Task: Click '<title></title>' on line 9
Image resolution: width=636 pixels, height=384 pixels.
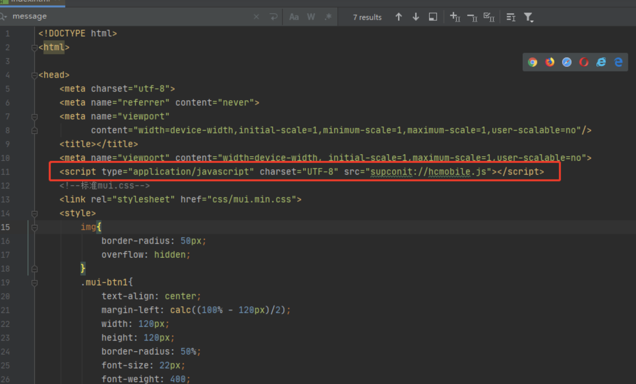Action: (99, 144)
